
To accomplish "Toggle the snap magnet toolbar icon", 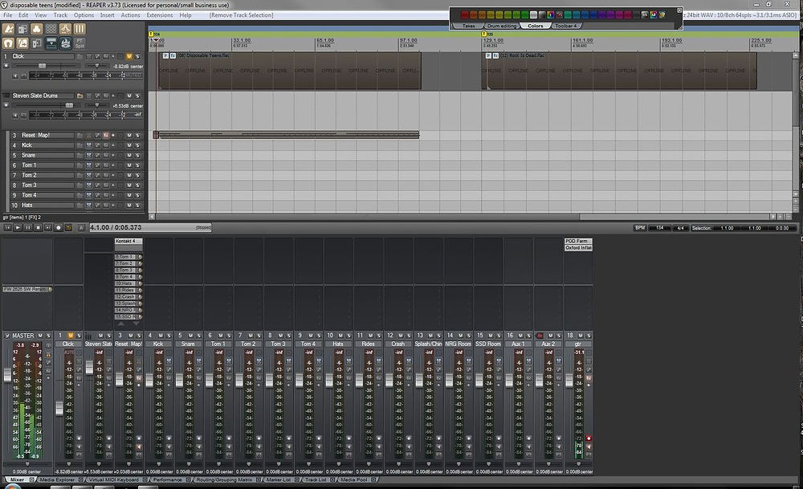I will (8, 43).
